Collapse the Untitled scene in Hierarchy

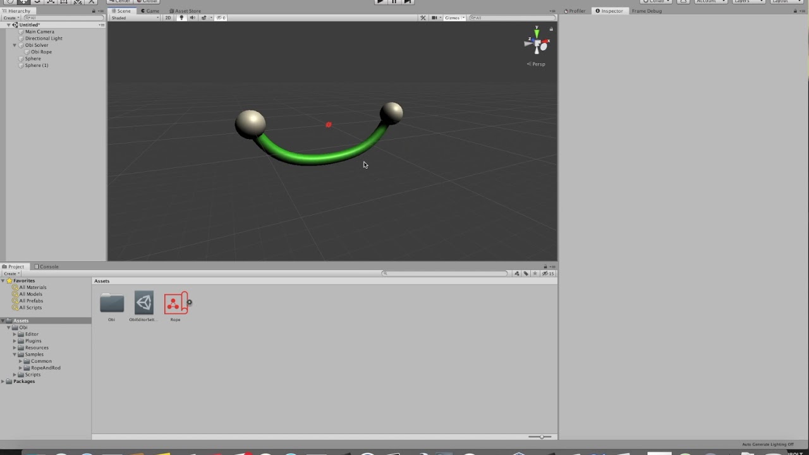[9, 25]
